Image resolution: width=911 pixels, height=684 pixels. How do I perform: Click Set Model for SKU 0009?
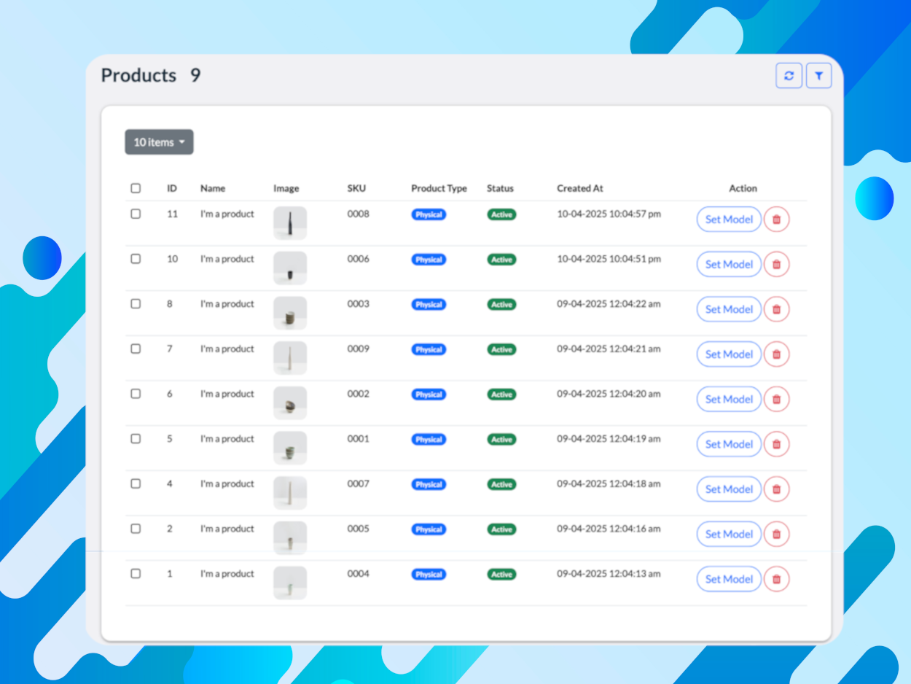click(x=729, y=354)
